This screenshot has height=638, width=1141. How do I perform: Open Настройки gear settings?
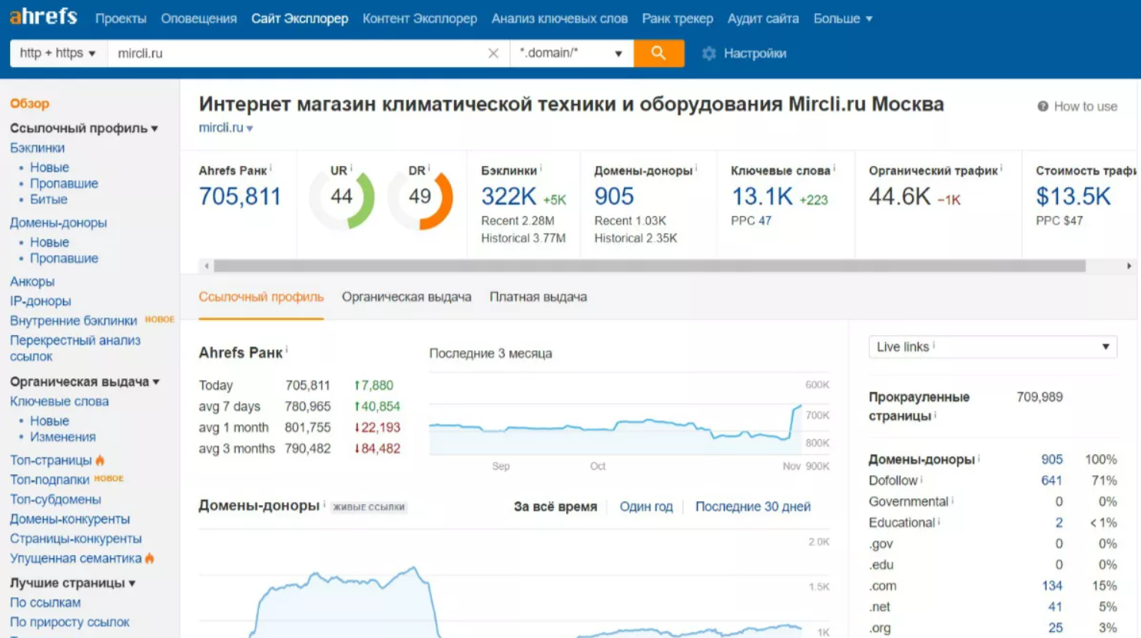point(744,53)
